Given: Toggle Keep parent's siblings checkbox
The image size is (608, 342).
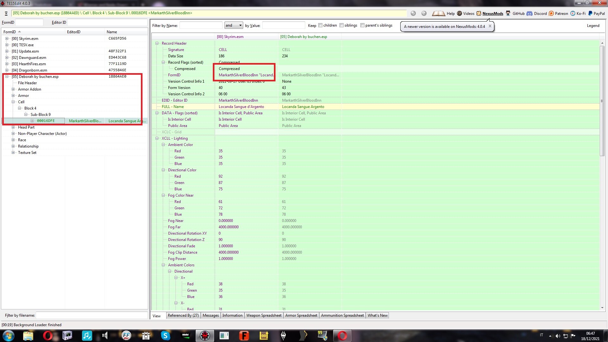Looking at the screenshot, I should pyautogui.click(x=362, y=25).
